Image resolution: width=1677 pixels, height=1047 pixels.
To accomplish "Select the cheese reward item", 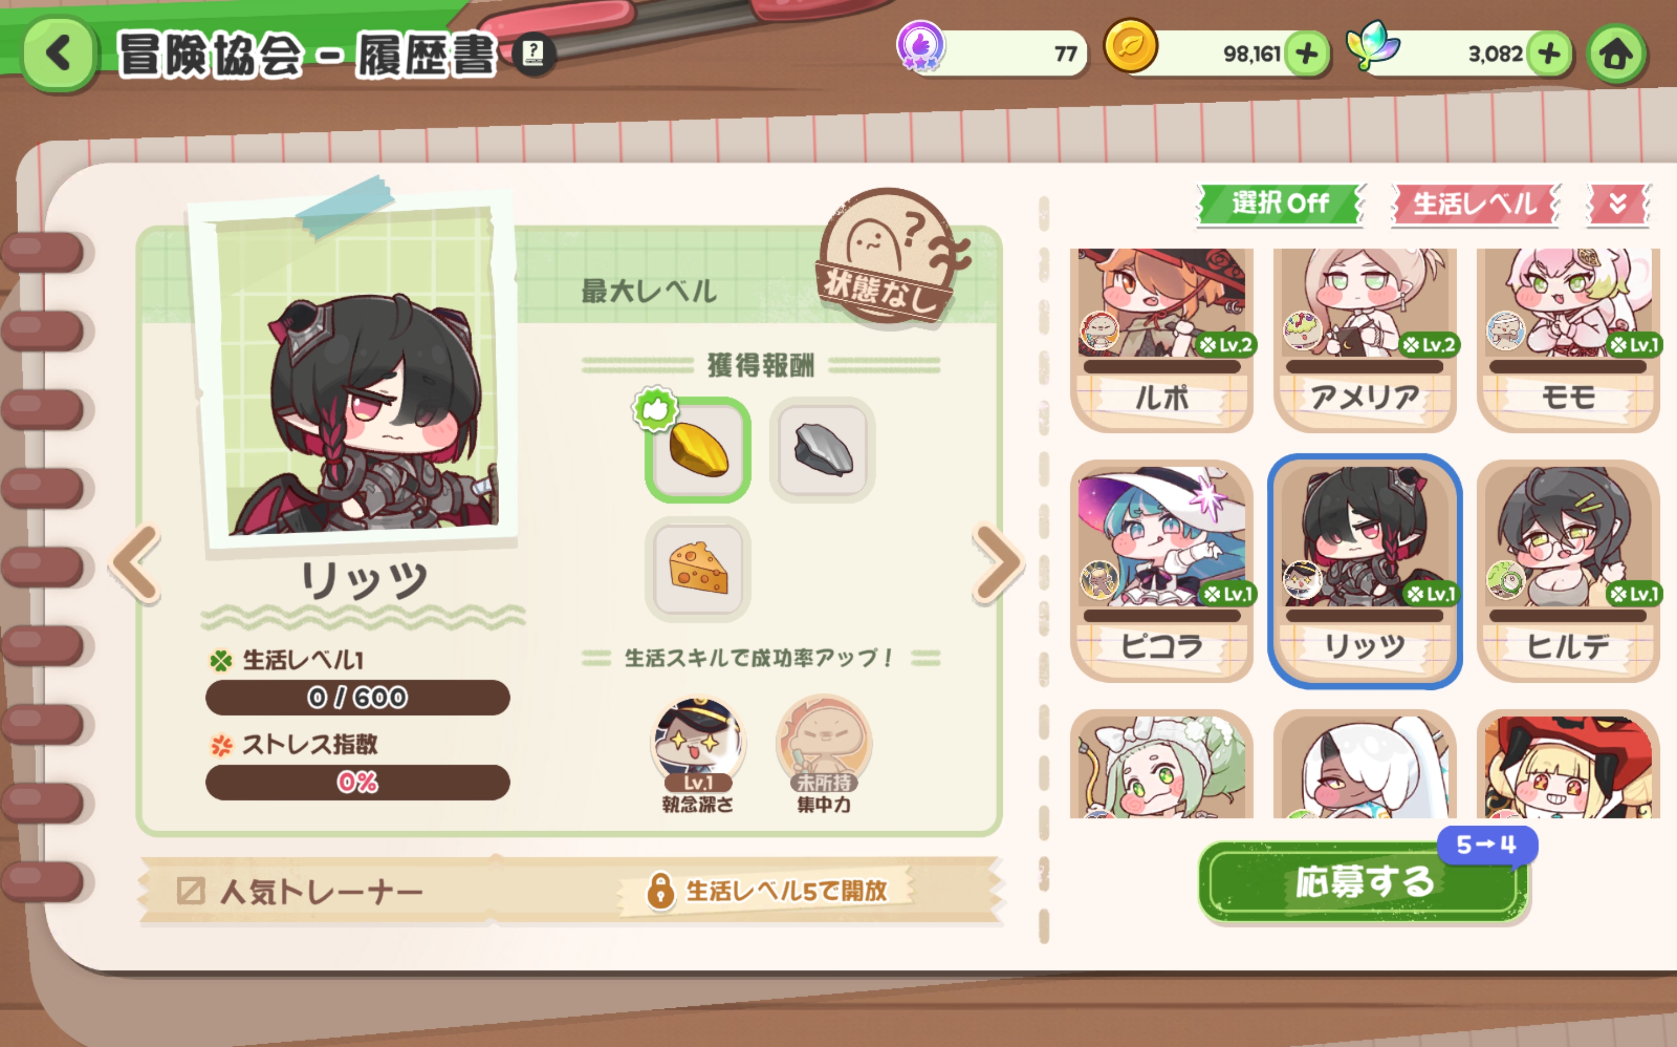I will (x=697, y=568).
